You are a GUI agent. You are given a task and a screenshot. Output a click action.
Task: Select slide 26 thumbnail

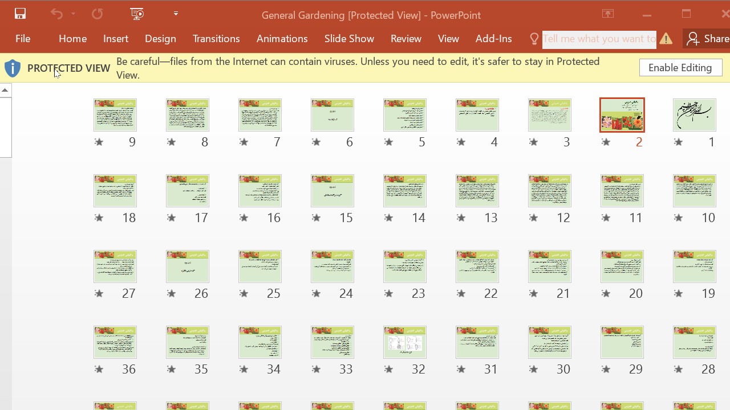point(187,266)
